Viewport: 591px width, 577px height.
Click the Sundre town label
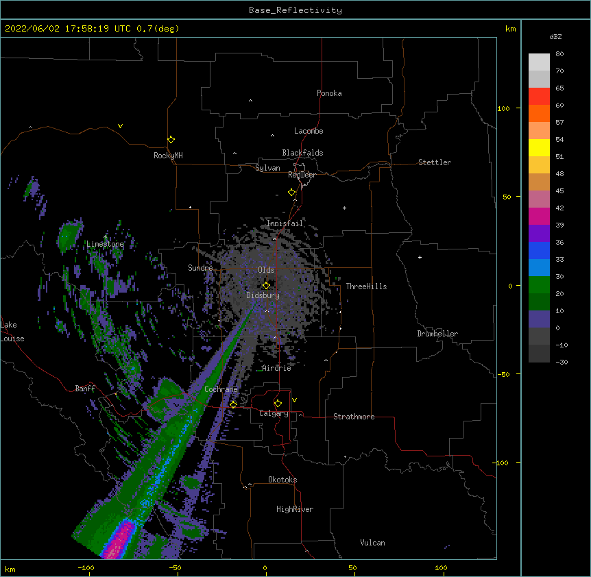200,268
